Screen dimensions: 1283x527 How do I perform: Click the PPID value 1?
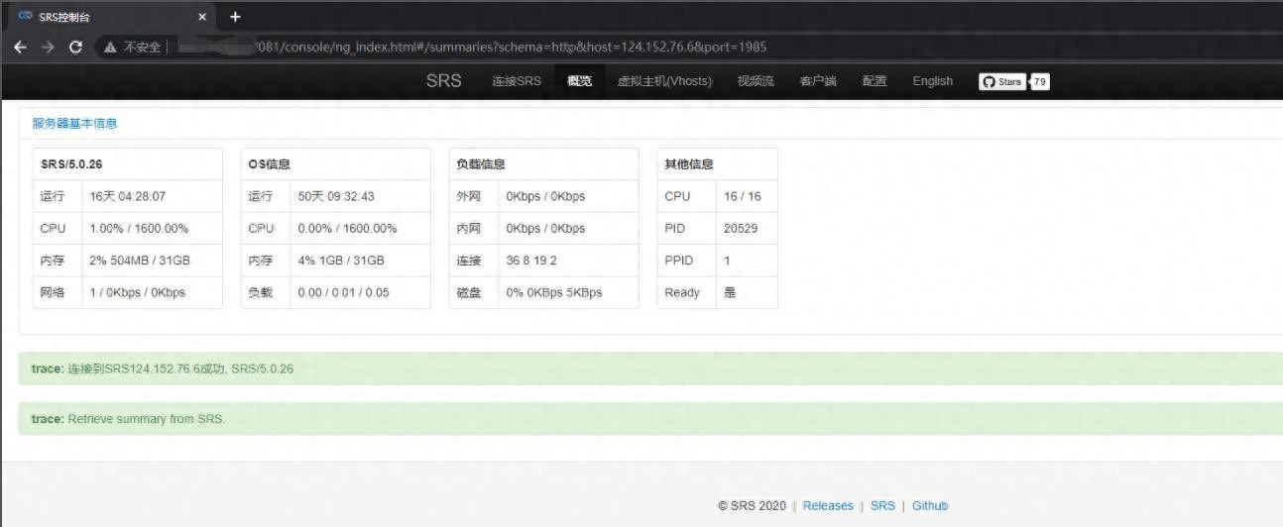click(x=728, y=261)
